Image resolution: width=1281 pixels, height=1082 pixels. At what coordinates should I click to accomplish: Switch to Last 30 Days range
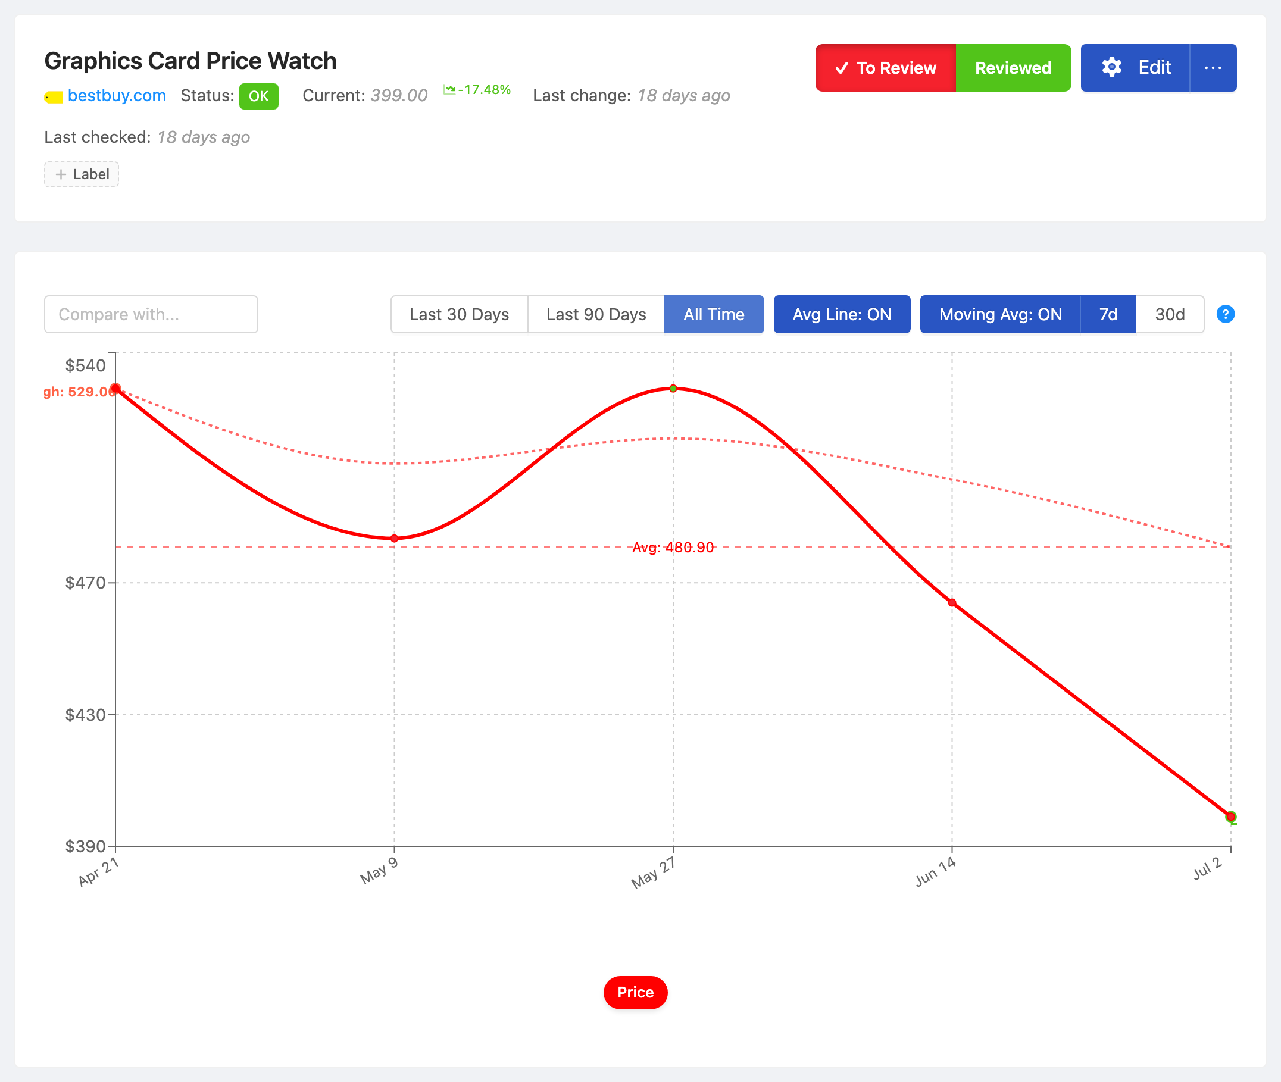click(x=459, y=314)
